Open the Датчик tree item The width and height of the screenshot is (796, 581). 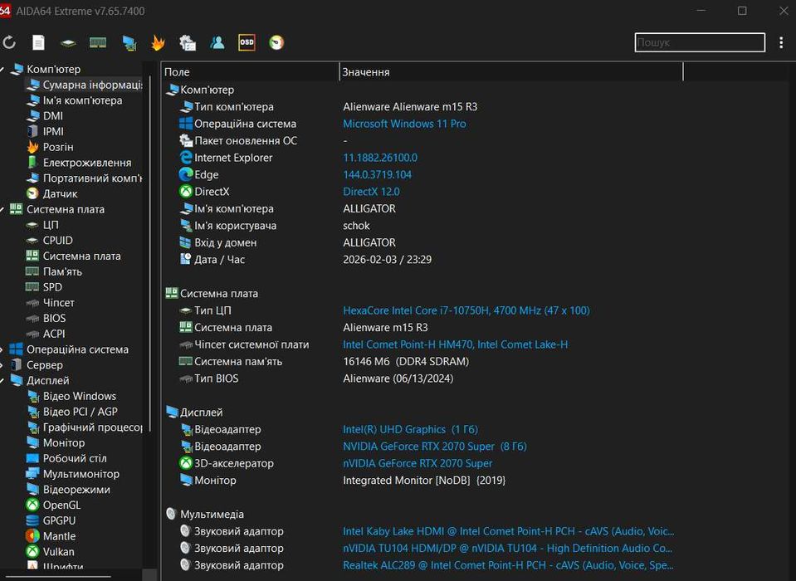pos(51,194)
